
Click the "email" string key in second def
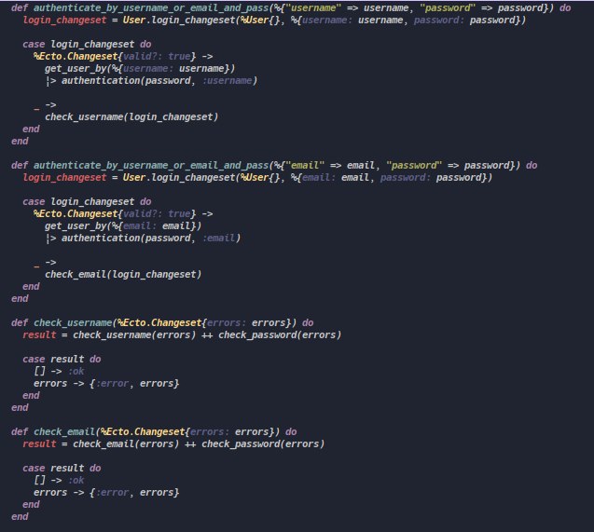click(x=305, y=165)
